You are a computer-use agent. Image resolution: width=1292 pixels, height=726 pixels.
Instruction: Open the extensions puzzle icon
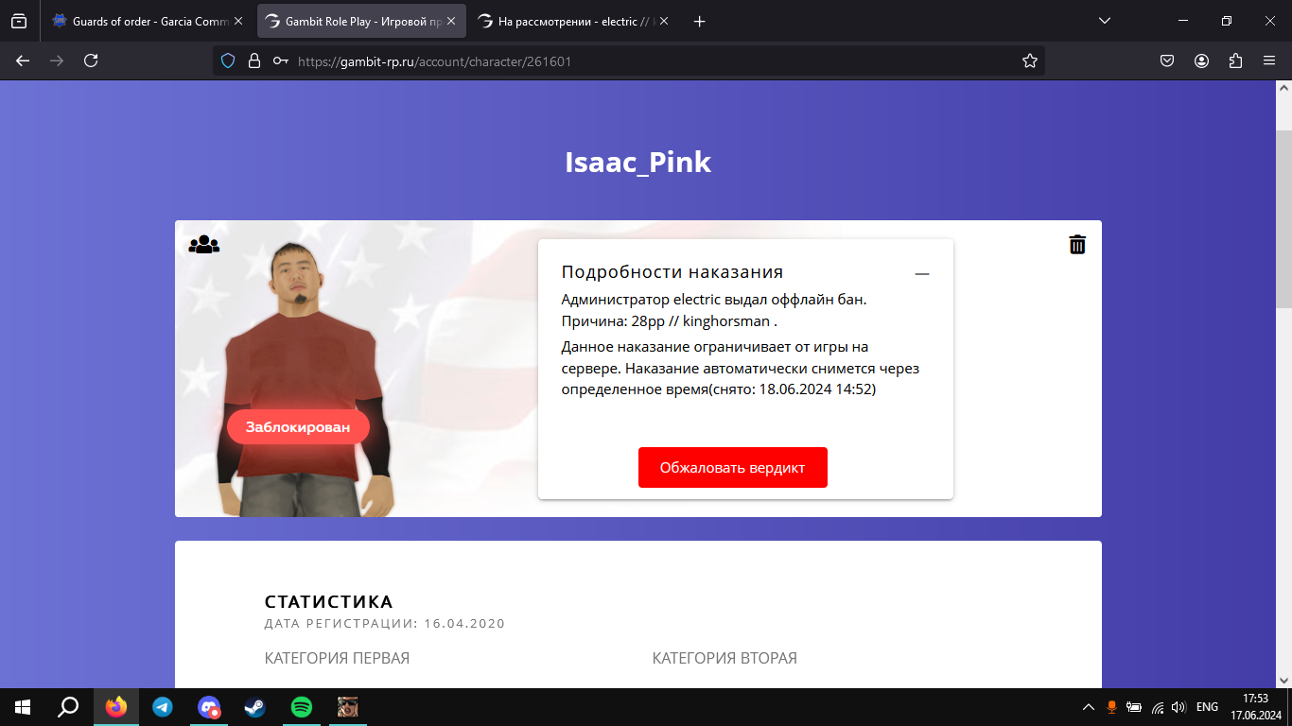tap(1235, 60)
